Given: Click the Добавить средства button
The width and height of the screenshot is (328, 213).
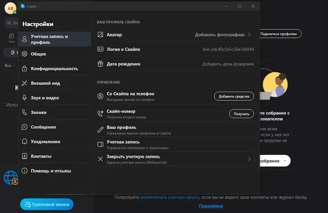Looking at the screenshot, I should point(234,96).
